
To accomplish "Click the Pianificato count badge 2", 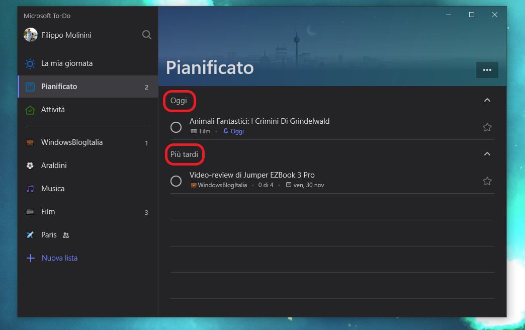I will (x=146, y=87).
